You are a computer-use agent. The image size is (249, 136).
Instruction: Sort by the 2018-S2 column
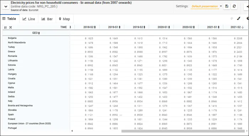coord(95,27)
